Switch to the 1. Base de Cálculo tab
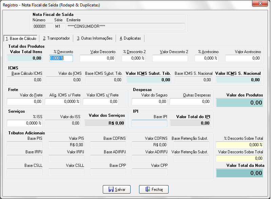This screenshot has height=199, width=271. point(21,38)
